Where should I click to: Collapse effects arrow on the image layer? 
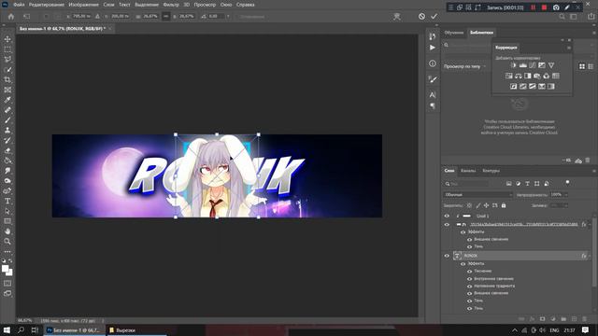[x=590, y=225]
